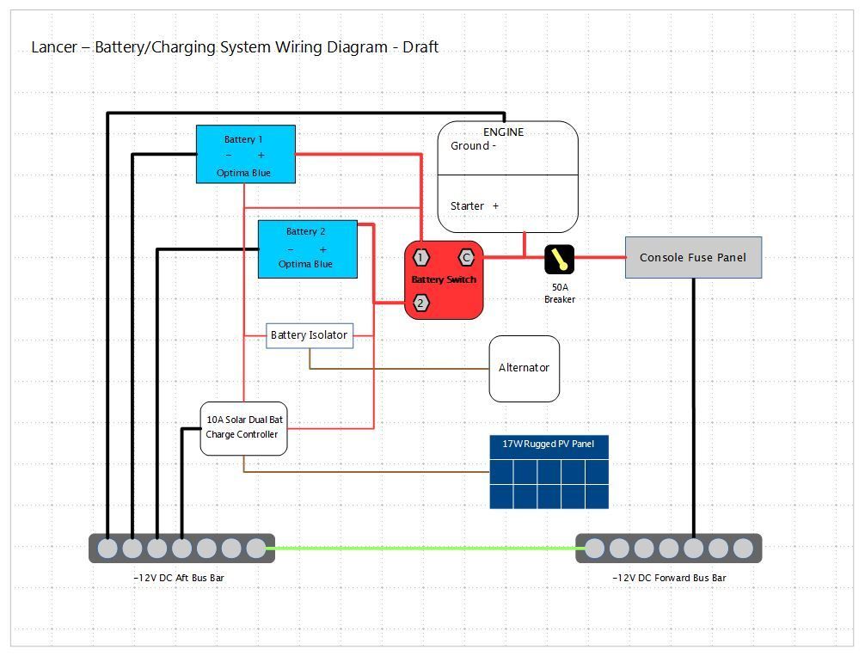Select the -12V DC Aft Bus Bar label
This screenshot has width=865, height=656.
pyautogui.click(x=179, y=578)
